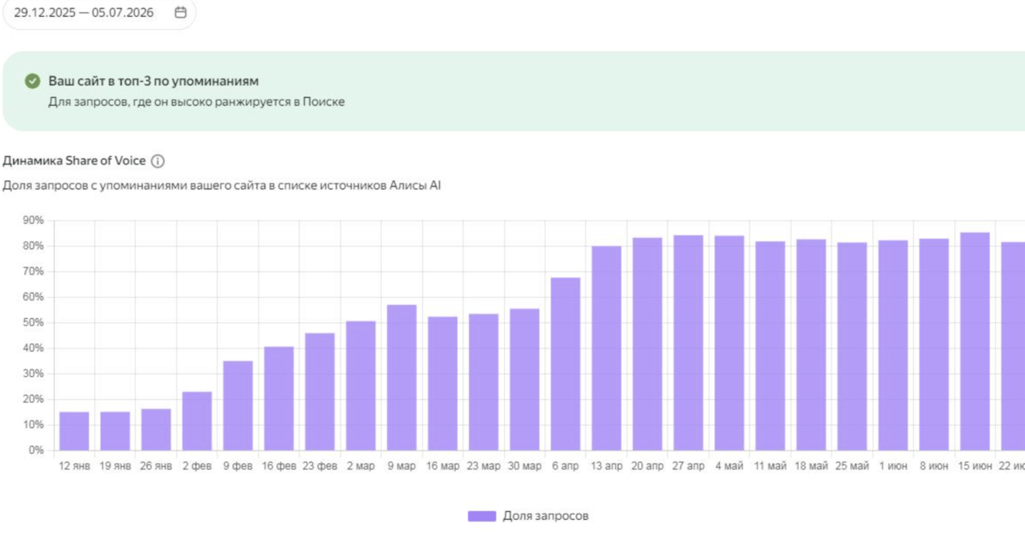
Task: Click the Доля запросов с упоминаниями description text
Action: pos(222,186)
